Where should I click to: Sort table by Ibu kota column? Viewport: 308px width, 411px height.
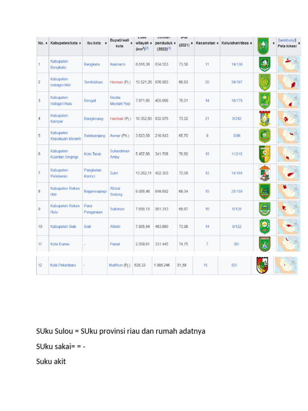[105, 43]
